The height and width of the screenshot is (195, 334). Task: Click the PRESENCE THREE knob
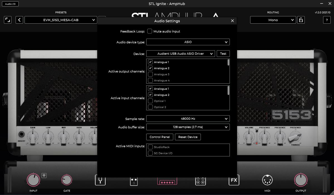tap(296, 137)
